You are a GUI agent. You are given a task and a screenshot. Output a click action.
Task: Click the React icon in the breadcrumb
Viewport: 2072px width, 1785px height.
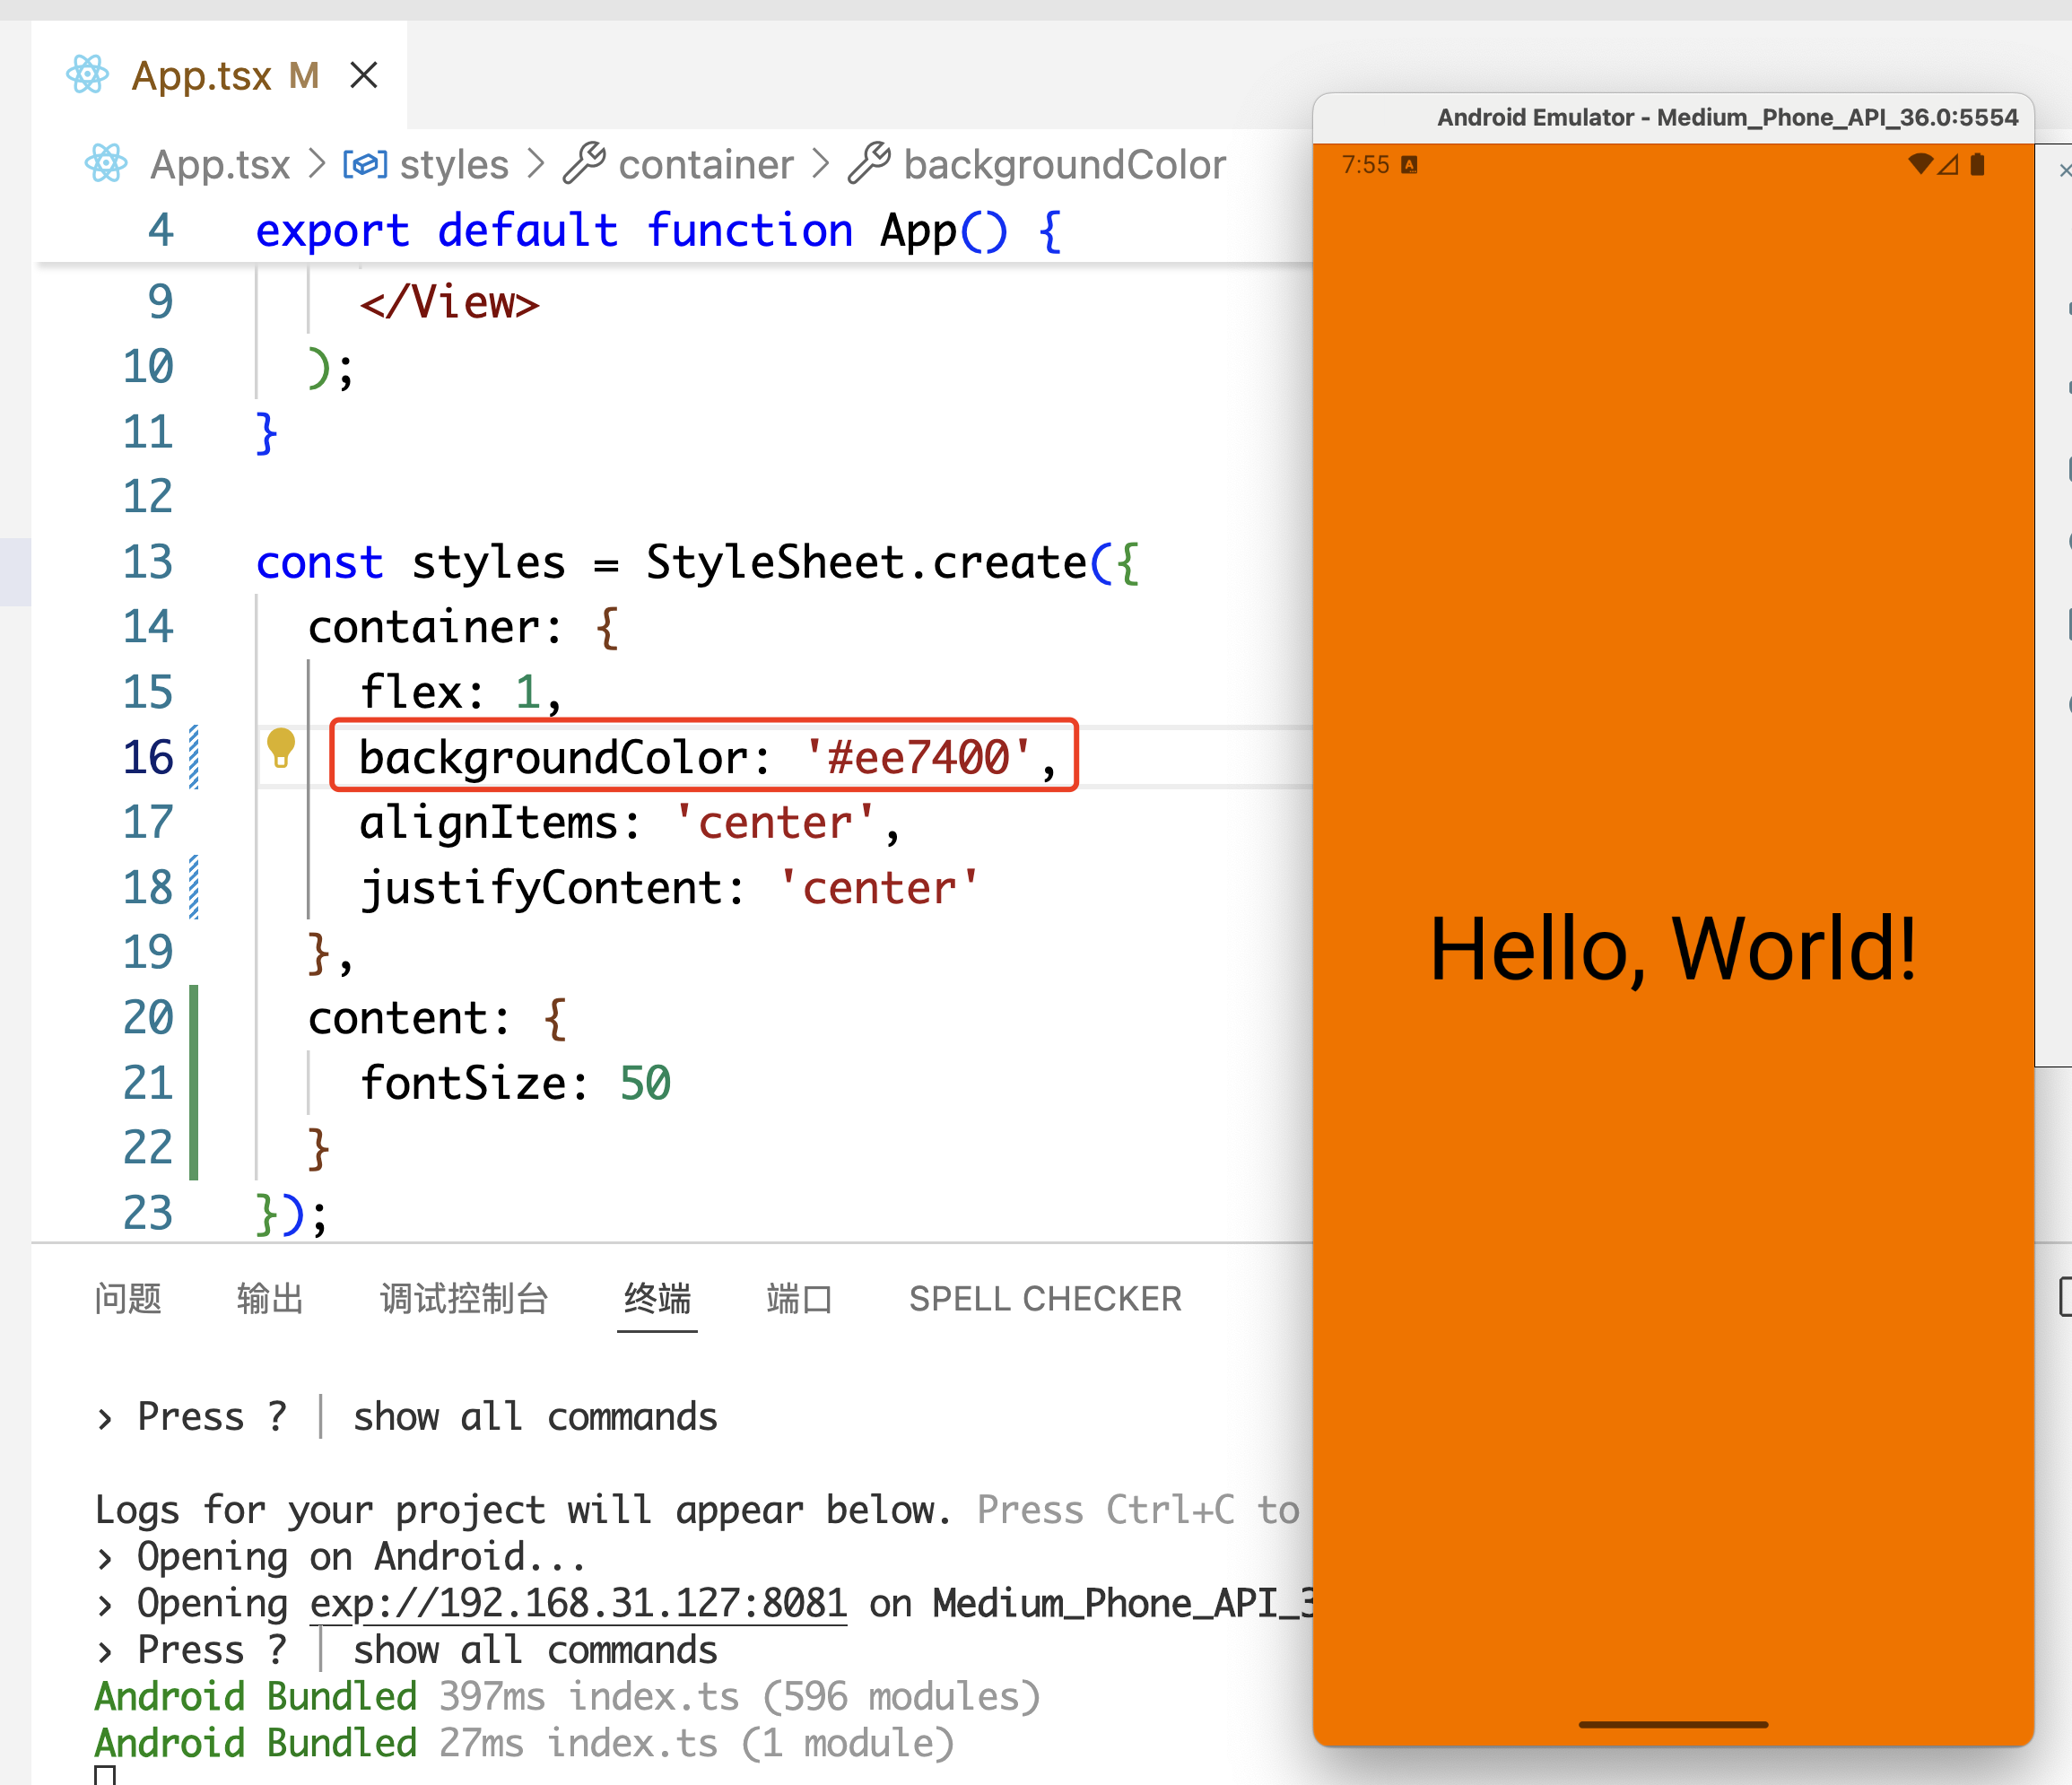pos(106,164)
